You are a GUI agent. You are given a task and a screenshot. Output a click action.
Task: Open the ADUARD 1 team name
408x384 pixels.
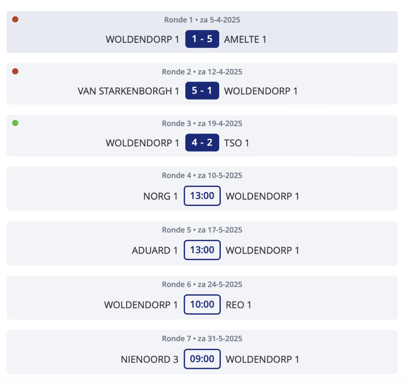point(155,251)
